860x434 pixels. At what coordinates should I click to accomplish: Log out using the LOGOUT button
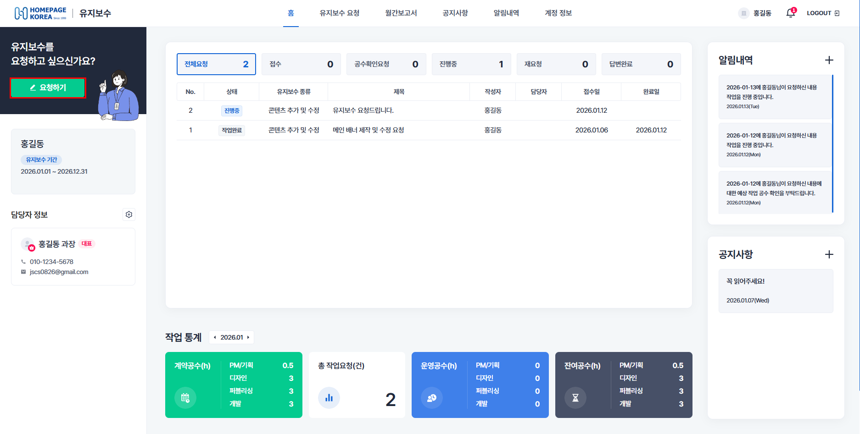[823, 13]
